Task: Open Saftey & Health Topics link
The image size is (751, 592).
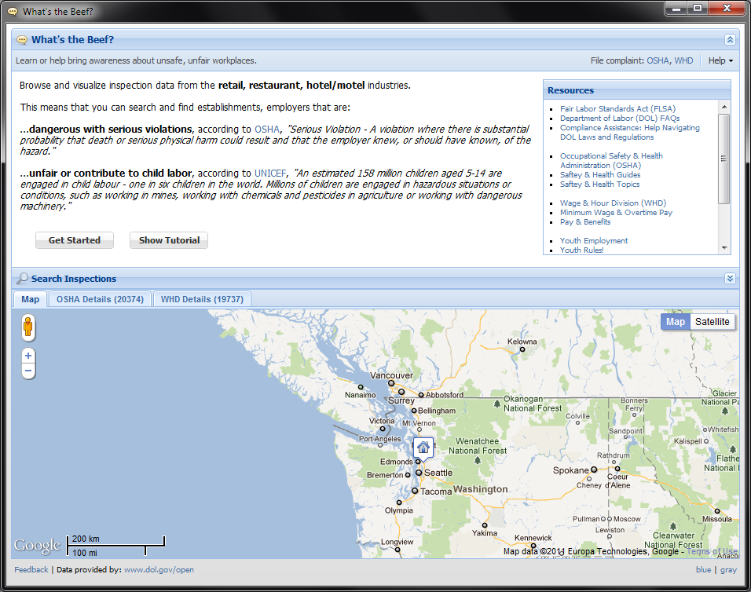Action: [599, 185]
